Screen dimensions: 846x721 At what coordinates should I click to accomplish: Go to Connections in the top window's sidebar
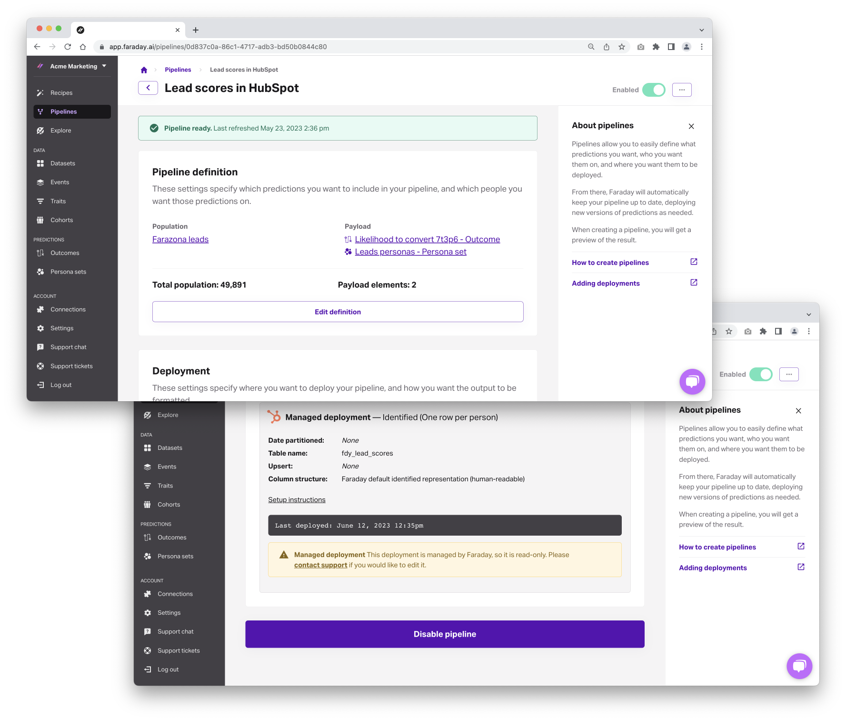[x=68, y=310]
